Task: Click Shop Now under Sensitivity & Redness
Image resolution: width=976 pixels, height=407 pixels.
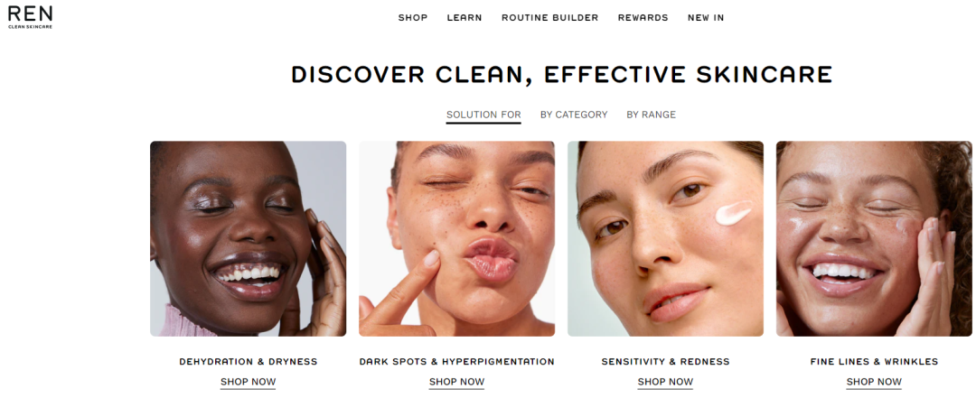Action: coord(665,382)
